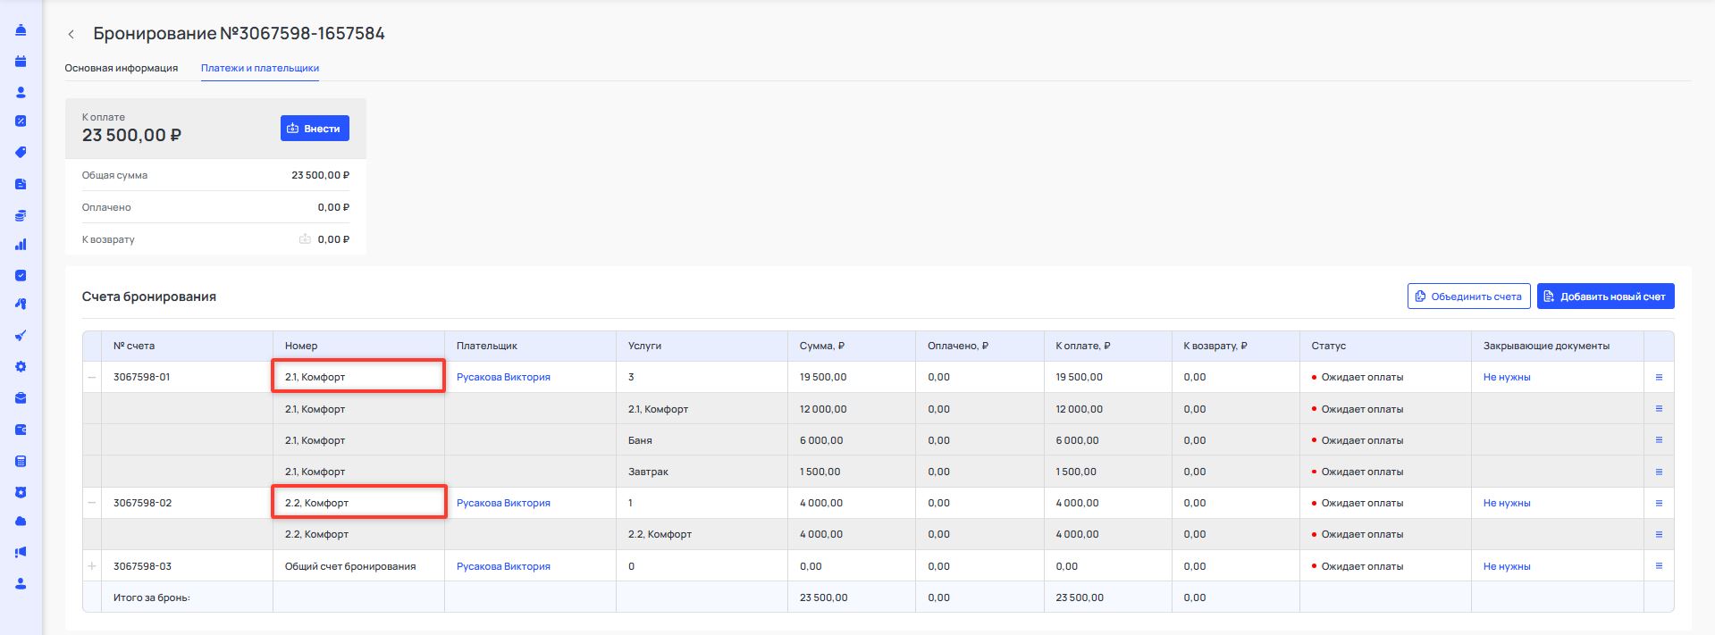Open the megaphone icon in the sidebar
The image size is (1715, 635).
21,553
